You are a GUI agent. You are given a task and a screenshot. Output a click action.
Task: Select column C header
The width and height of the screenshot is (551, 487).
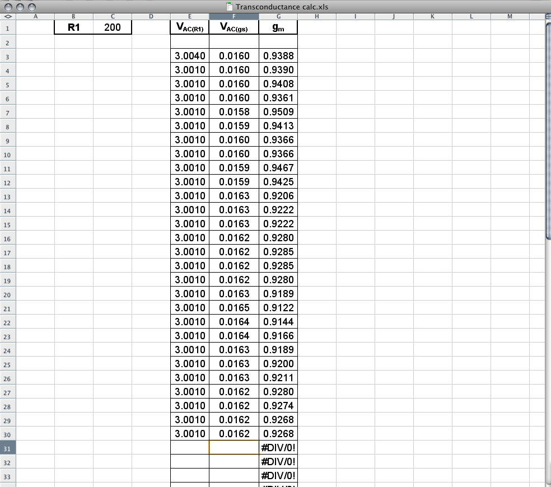(113, 17)
